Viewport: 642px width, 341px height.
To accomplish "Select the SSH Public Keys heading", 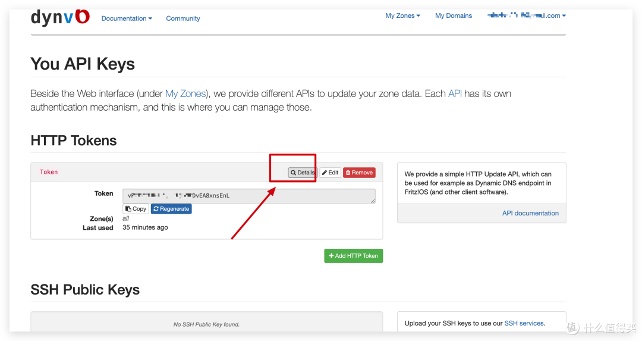I will pos(85,290).
